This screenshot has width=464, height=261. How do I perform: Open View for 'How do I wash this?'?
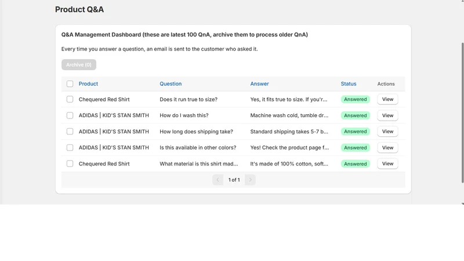pyautogui.click(x=387, y=115)
